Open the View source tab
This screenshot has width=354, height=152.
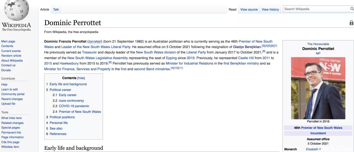[249, 9]
